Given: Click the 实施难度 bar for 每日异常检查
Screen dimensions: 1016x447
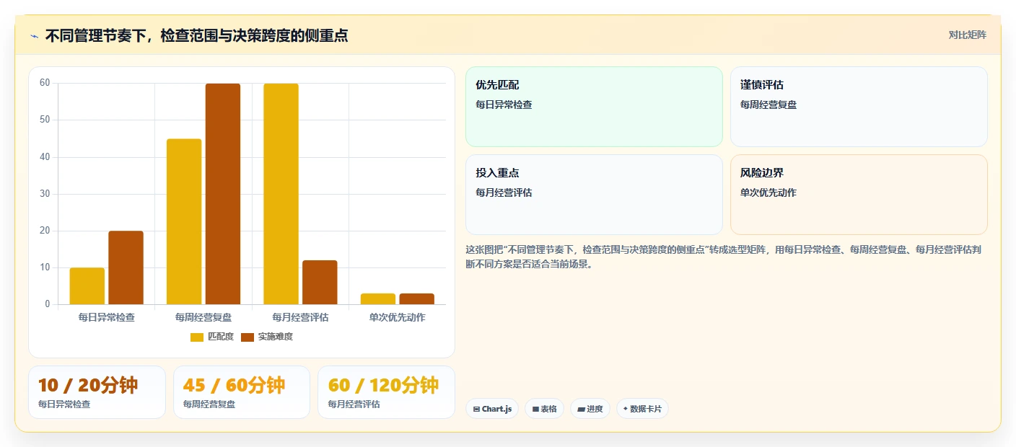Looking at the screenshot, I should (x=126, y=267).
